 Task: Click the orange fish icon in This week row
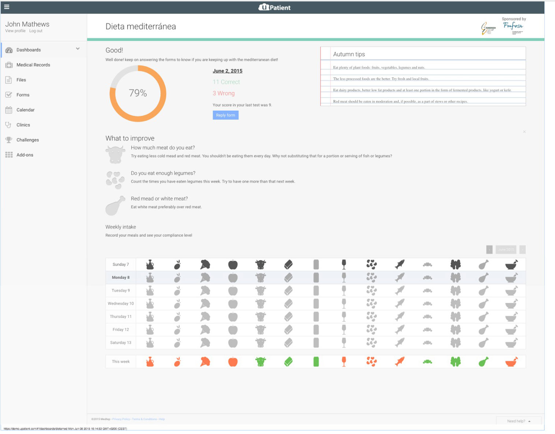[400, 361]
